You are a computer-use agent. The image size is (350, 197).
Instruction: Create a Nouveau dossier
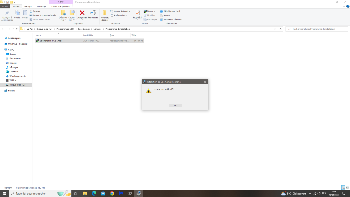[x=105, y=15]
